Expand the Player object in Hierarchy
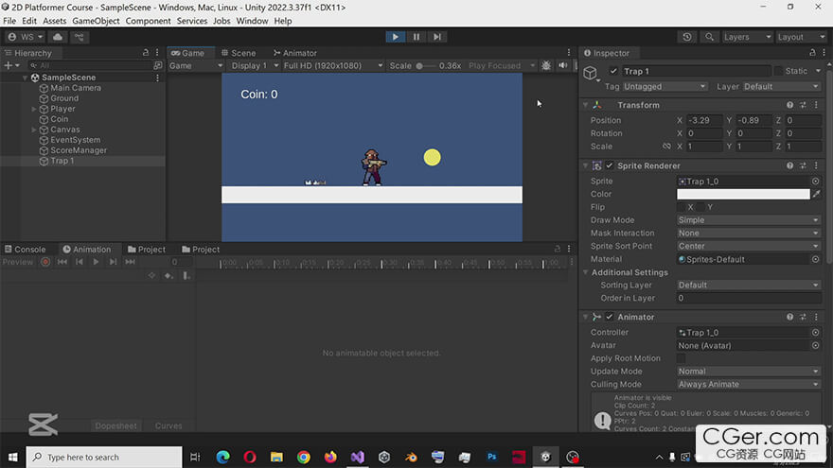833x468 pixels. [34, 109]
